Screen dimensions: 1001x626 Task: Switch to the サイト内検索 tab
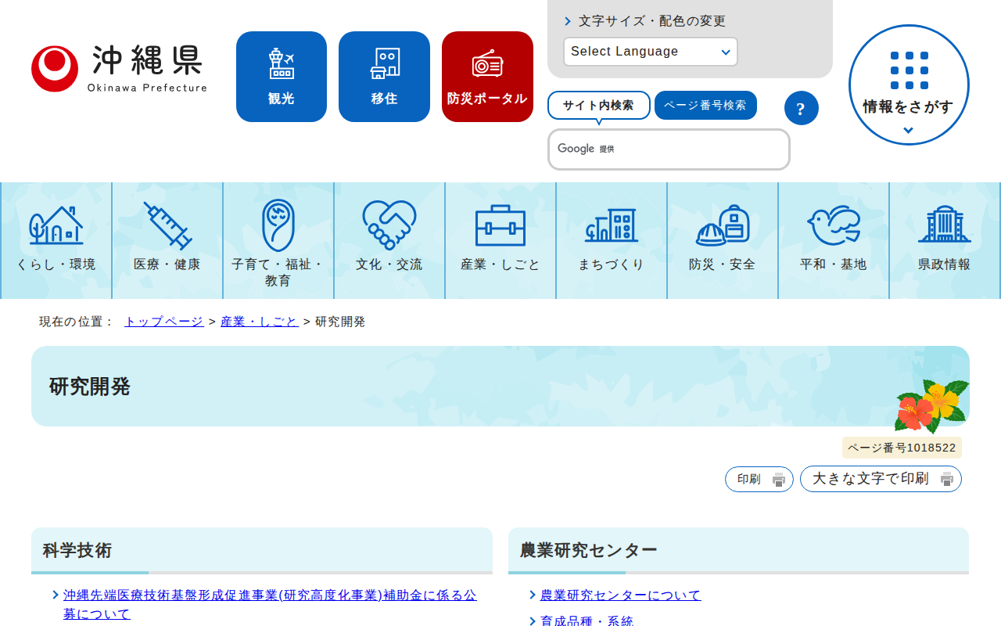tap(598, 105)
